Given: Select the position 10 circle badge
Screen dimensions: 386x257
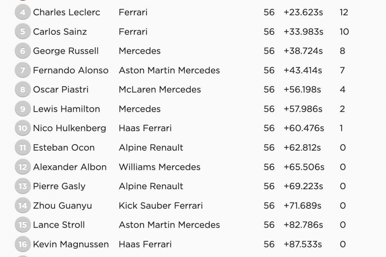Looking at the screenshot, I should click(23, 128).
